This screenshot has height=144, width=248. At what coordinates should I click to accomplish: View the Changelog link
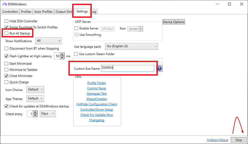pyautogui.click(x=97, y=120)
